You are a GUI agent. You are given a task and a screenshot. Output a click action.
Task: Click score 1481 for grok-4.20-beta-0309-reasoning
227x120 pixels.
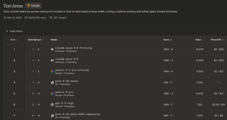tap(166, 116)
